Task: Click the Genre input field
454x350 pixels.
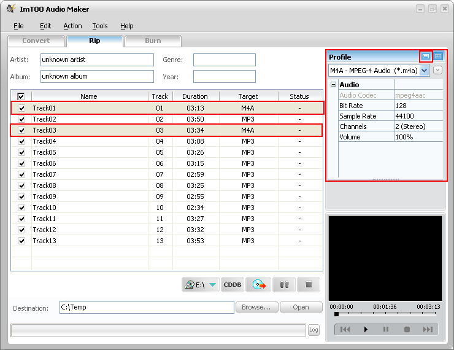Action: (225, 60)
